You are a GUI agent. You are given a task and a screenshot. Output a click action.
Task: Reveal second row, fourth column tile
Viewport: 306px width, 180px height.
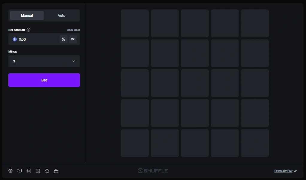point(225,53)
